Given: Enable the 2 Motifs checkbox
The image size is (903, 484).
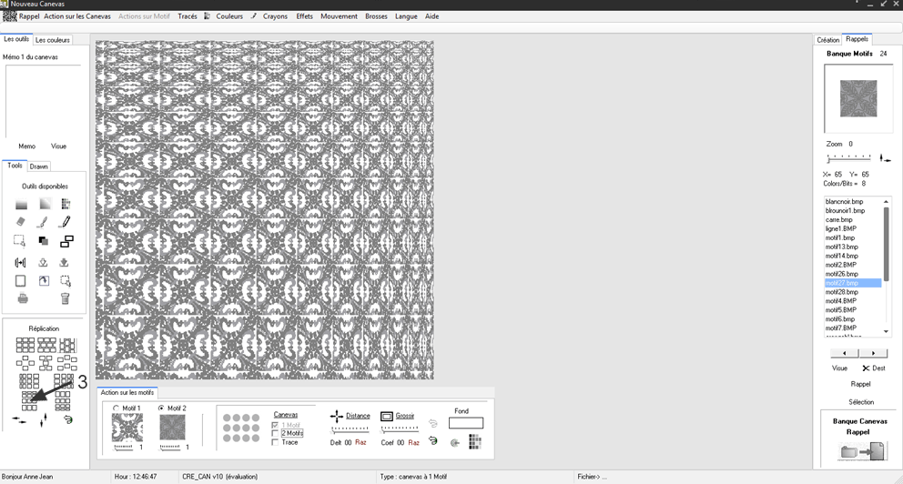Looking at the screenshot, I should point(276,433).
